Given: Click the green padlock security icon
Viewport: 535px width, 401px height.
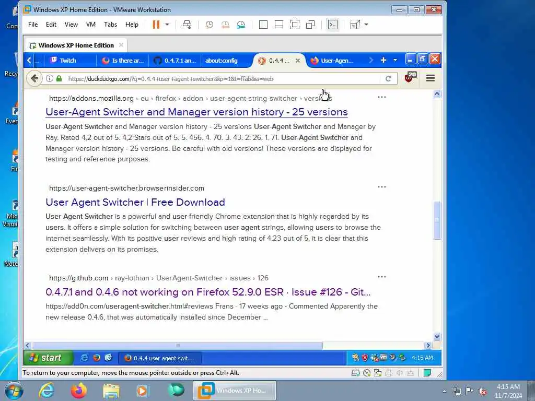Looking at the screenshot, I should click(x=59, y=78).
